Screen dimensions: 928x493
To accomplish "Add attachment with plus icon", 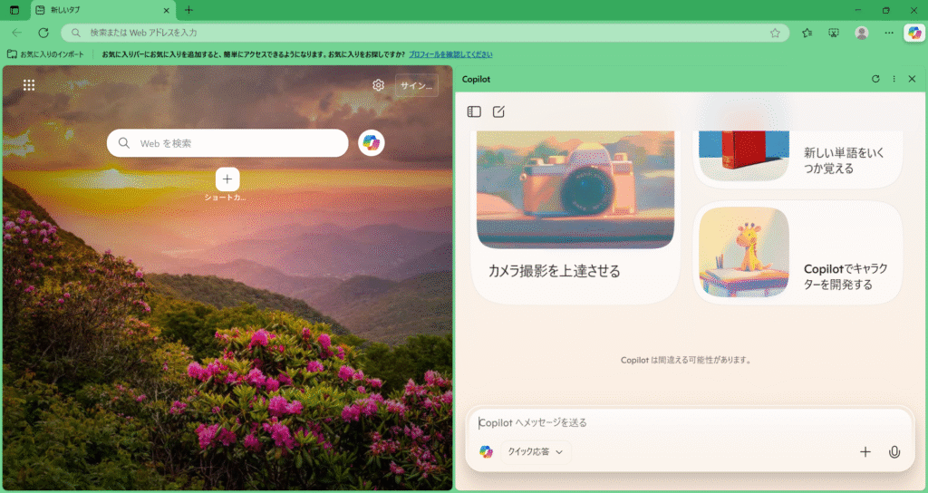I will tap(865, 452).
